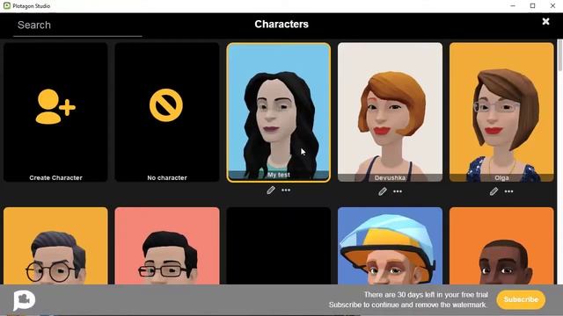Click the Create Character card
Viewport: 563px width, 316px height.
55,112
